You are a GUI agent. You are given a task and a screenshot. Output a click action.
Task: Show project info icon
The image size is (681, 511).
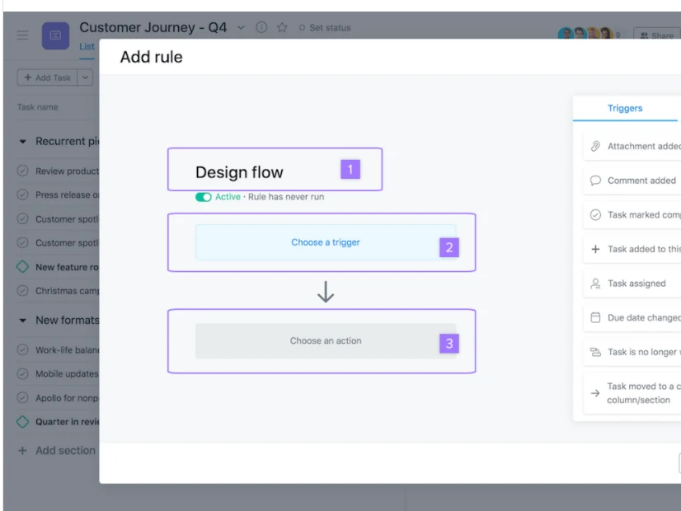click(x=261, y=27)
